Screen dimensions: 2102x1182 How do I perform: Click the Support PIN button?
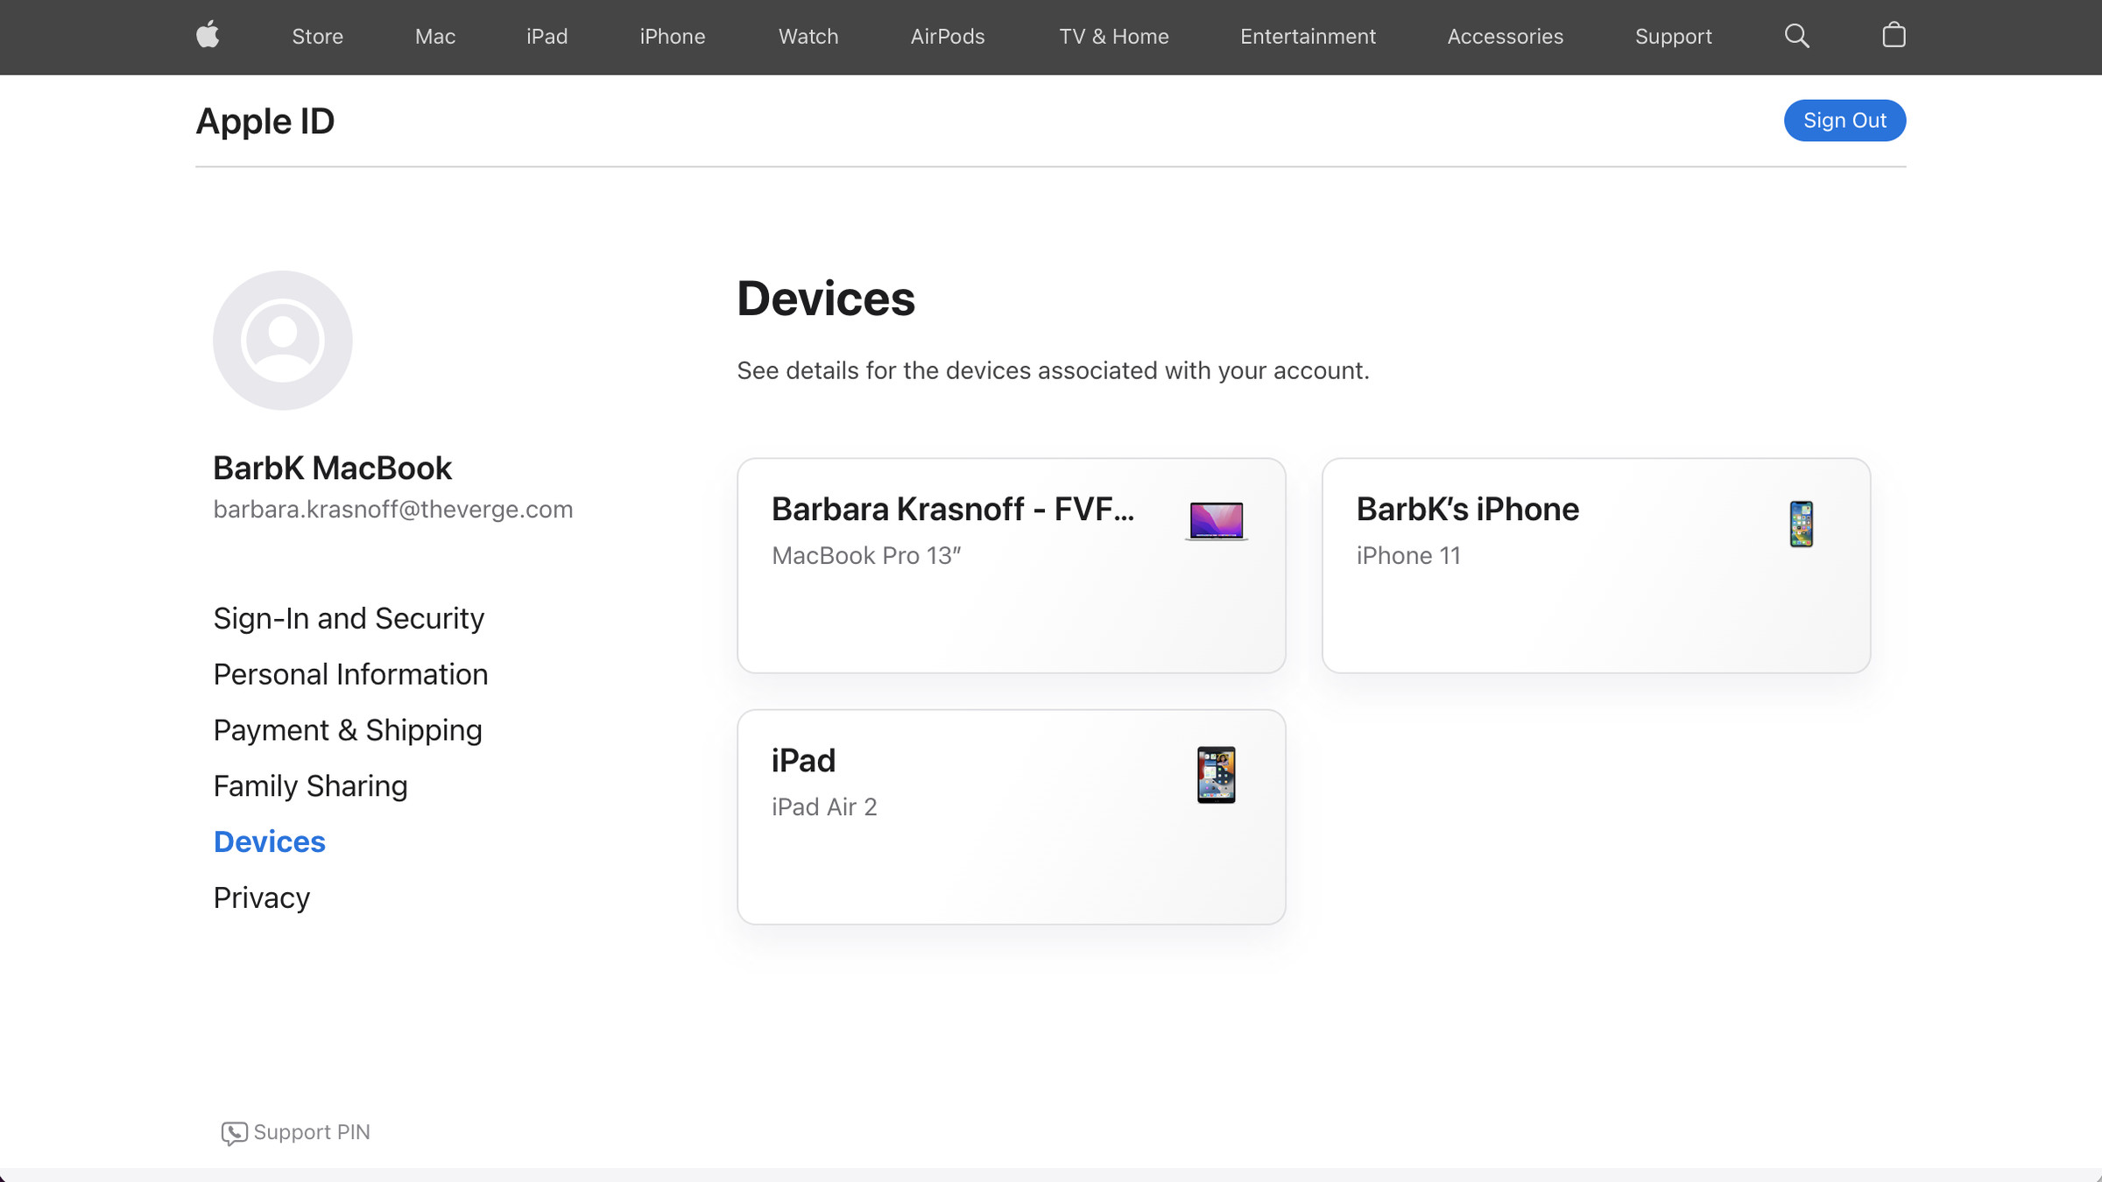[x=294, y=1131]
